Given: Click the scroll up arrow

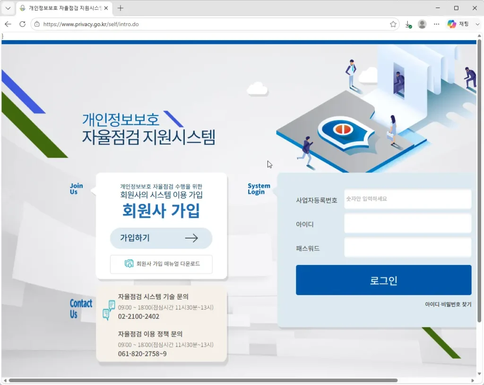Looking at the screenshot, I should tap(479, 36).
